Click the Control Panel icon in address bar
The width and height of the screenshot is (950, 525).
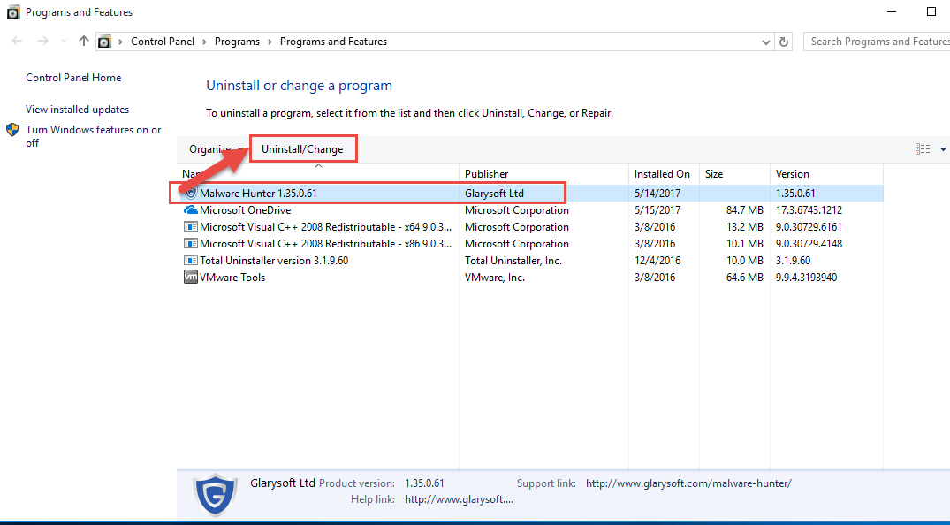click(105, 42)
